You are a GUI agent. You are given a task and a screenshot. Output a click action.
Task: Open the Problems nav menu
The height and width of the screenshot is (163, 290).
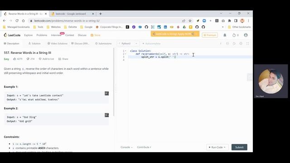(x=42, y=35)
